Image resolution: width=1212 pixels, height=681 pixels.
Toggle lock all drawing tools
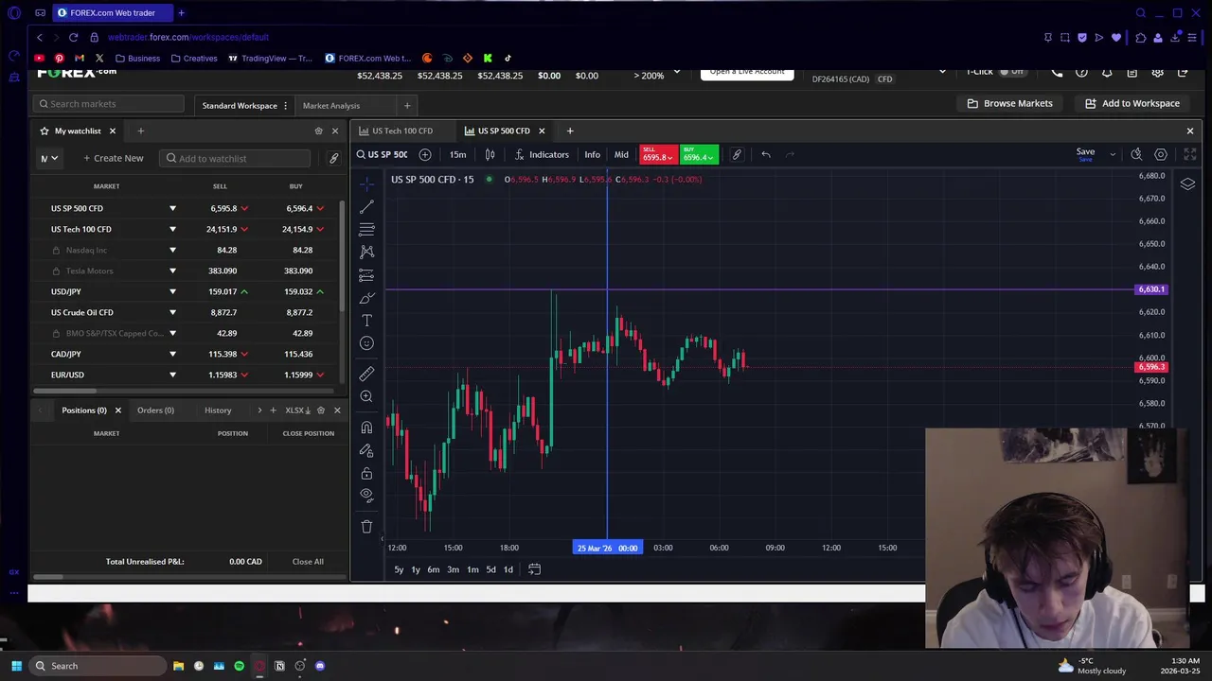pyautogui.click(x=366, y=473)
